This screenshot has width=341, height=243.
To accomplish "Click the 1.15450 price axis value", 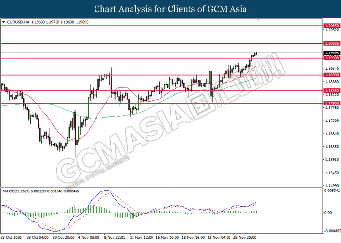I will 332,173.
